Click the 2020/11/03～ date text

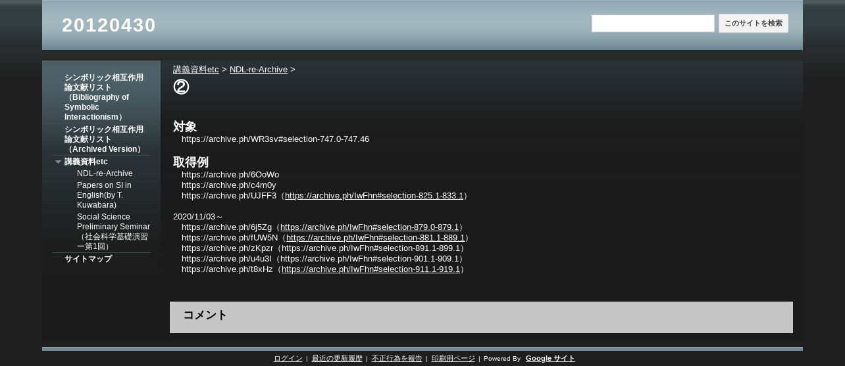coord(198,217)
